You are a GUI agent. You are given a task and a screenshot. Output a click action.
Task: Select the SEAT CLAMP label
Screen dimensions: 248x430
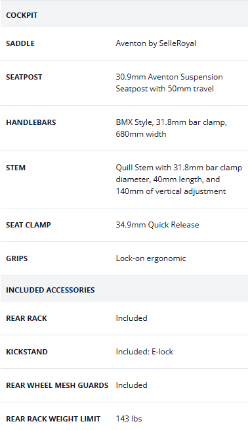pyautogui.click(x=28, y=225)
